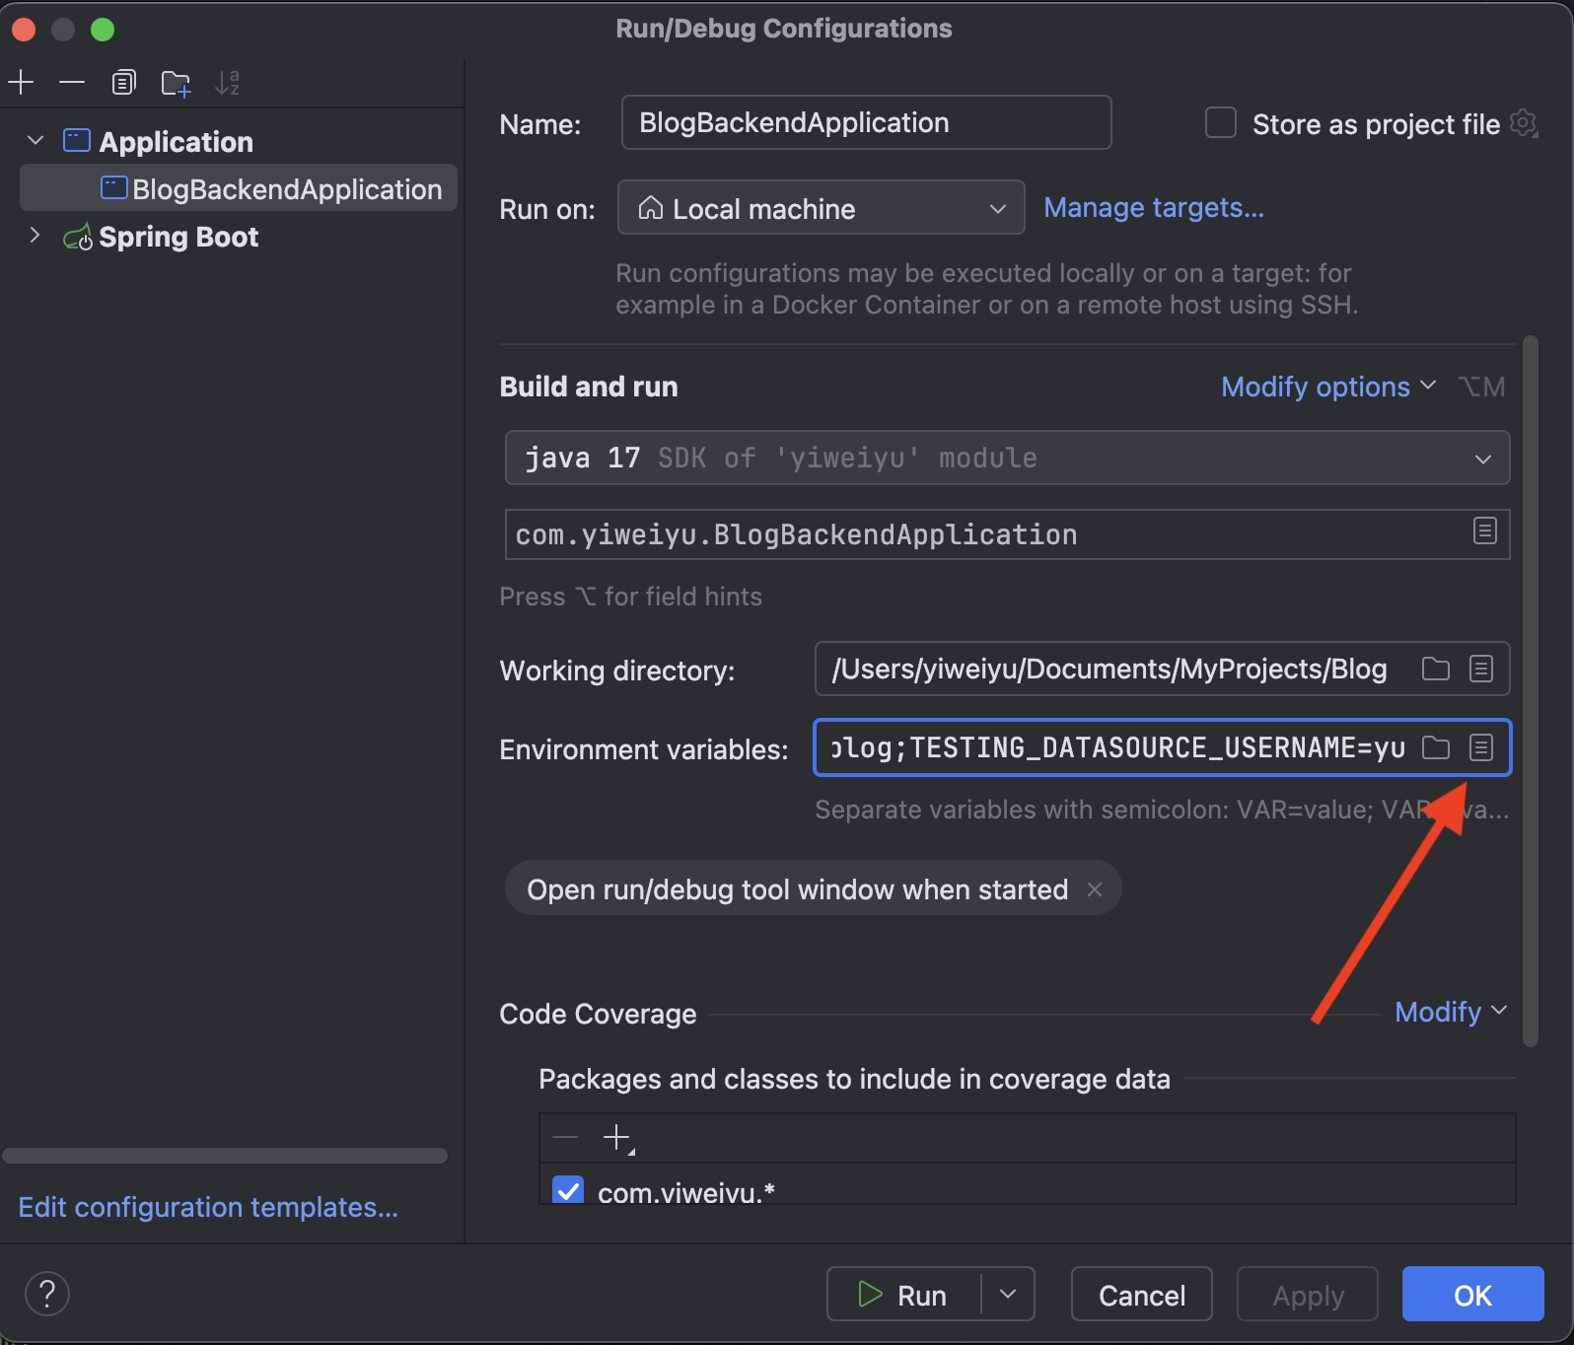Select BlogBackendApplication in configuration tree
This screenshot has height=1345, width=1574.
coord(286,189)
